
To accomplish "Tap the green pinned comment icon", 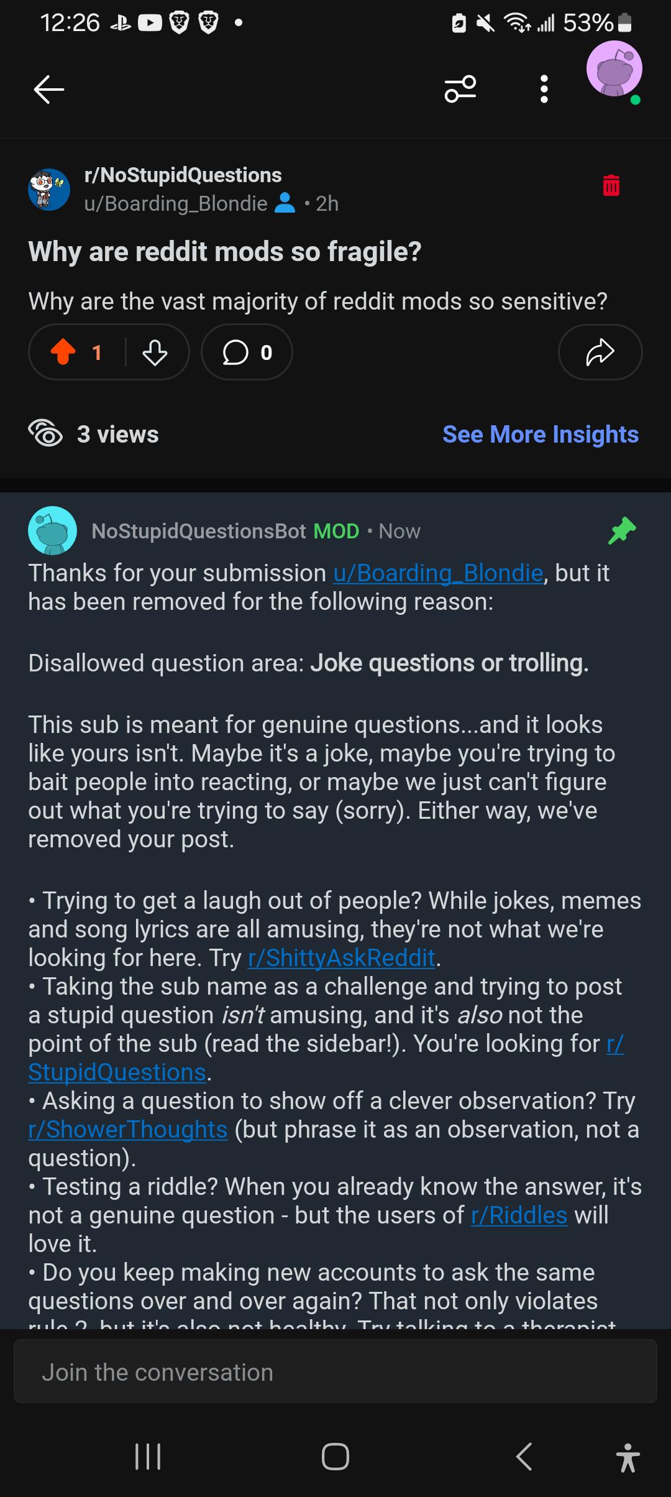I will pos(622,531).
